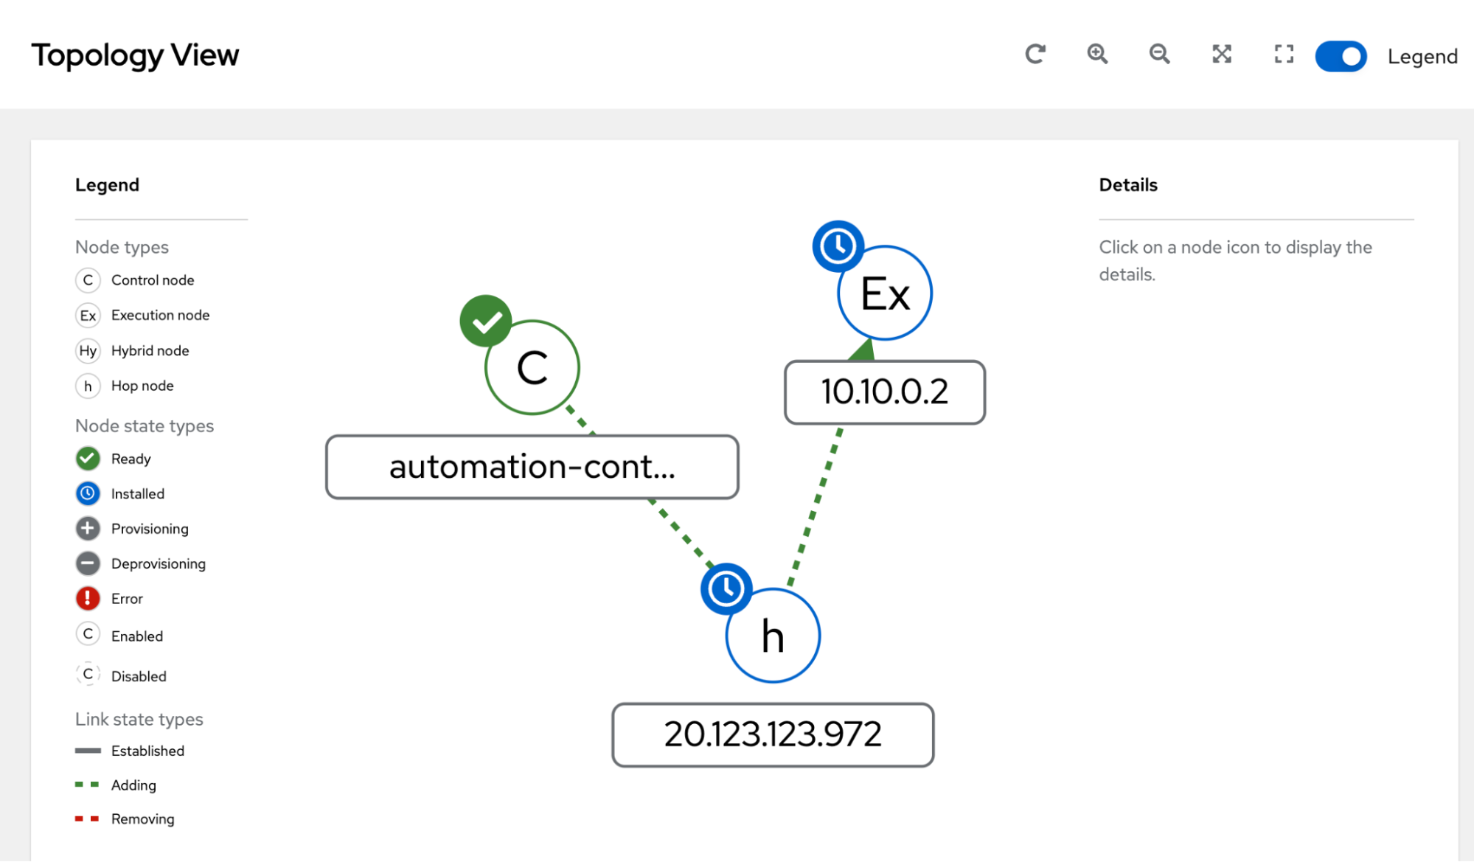Click the 'Legend' panel heading in sidebar
This screenshot has width=1474, height=862.
(x=107, y=185)
